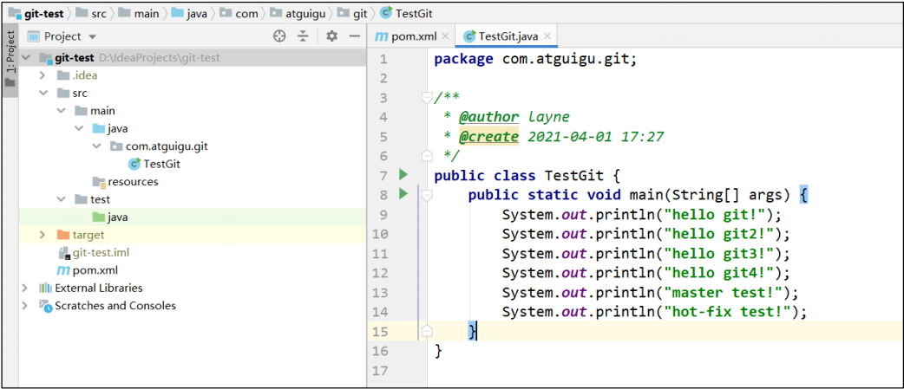Open Project panel settings gear

(x=331, y=36)
